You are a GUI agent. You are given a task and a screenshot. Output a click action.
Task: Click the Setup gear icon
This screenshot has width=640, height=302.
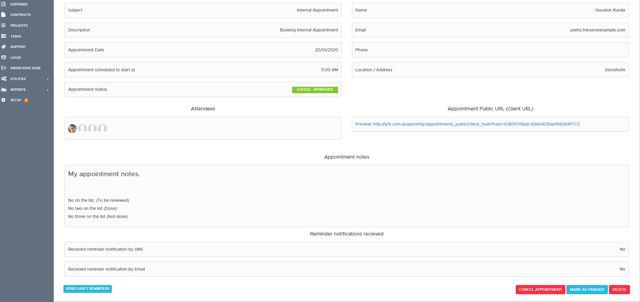(4, 100)
